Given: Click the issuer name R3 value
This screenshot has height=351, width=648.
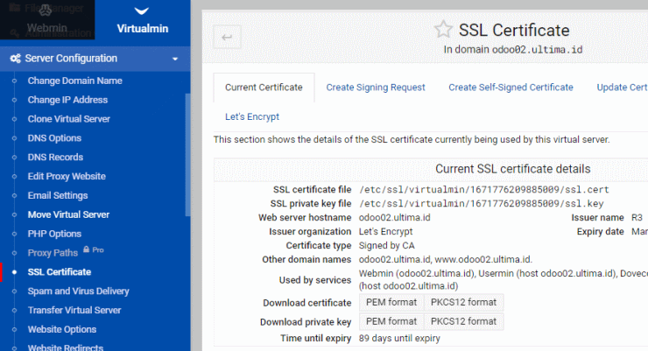Looking at the screenshot, I should pyautogui.click(x=637, y=218).
